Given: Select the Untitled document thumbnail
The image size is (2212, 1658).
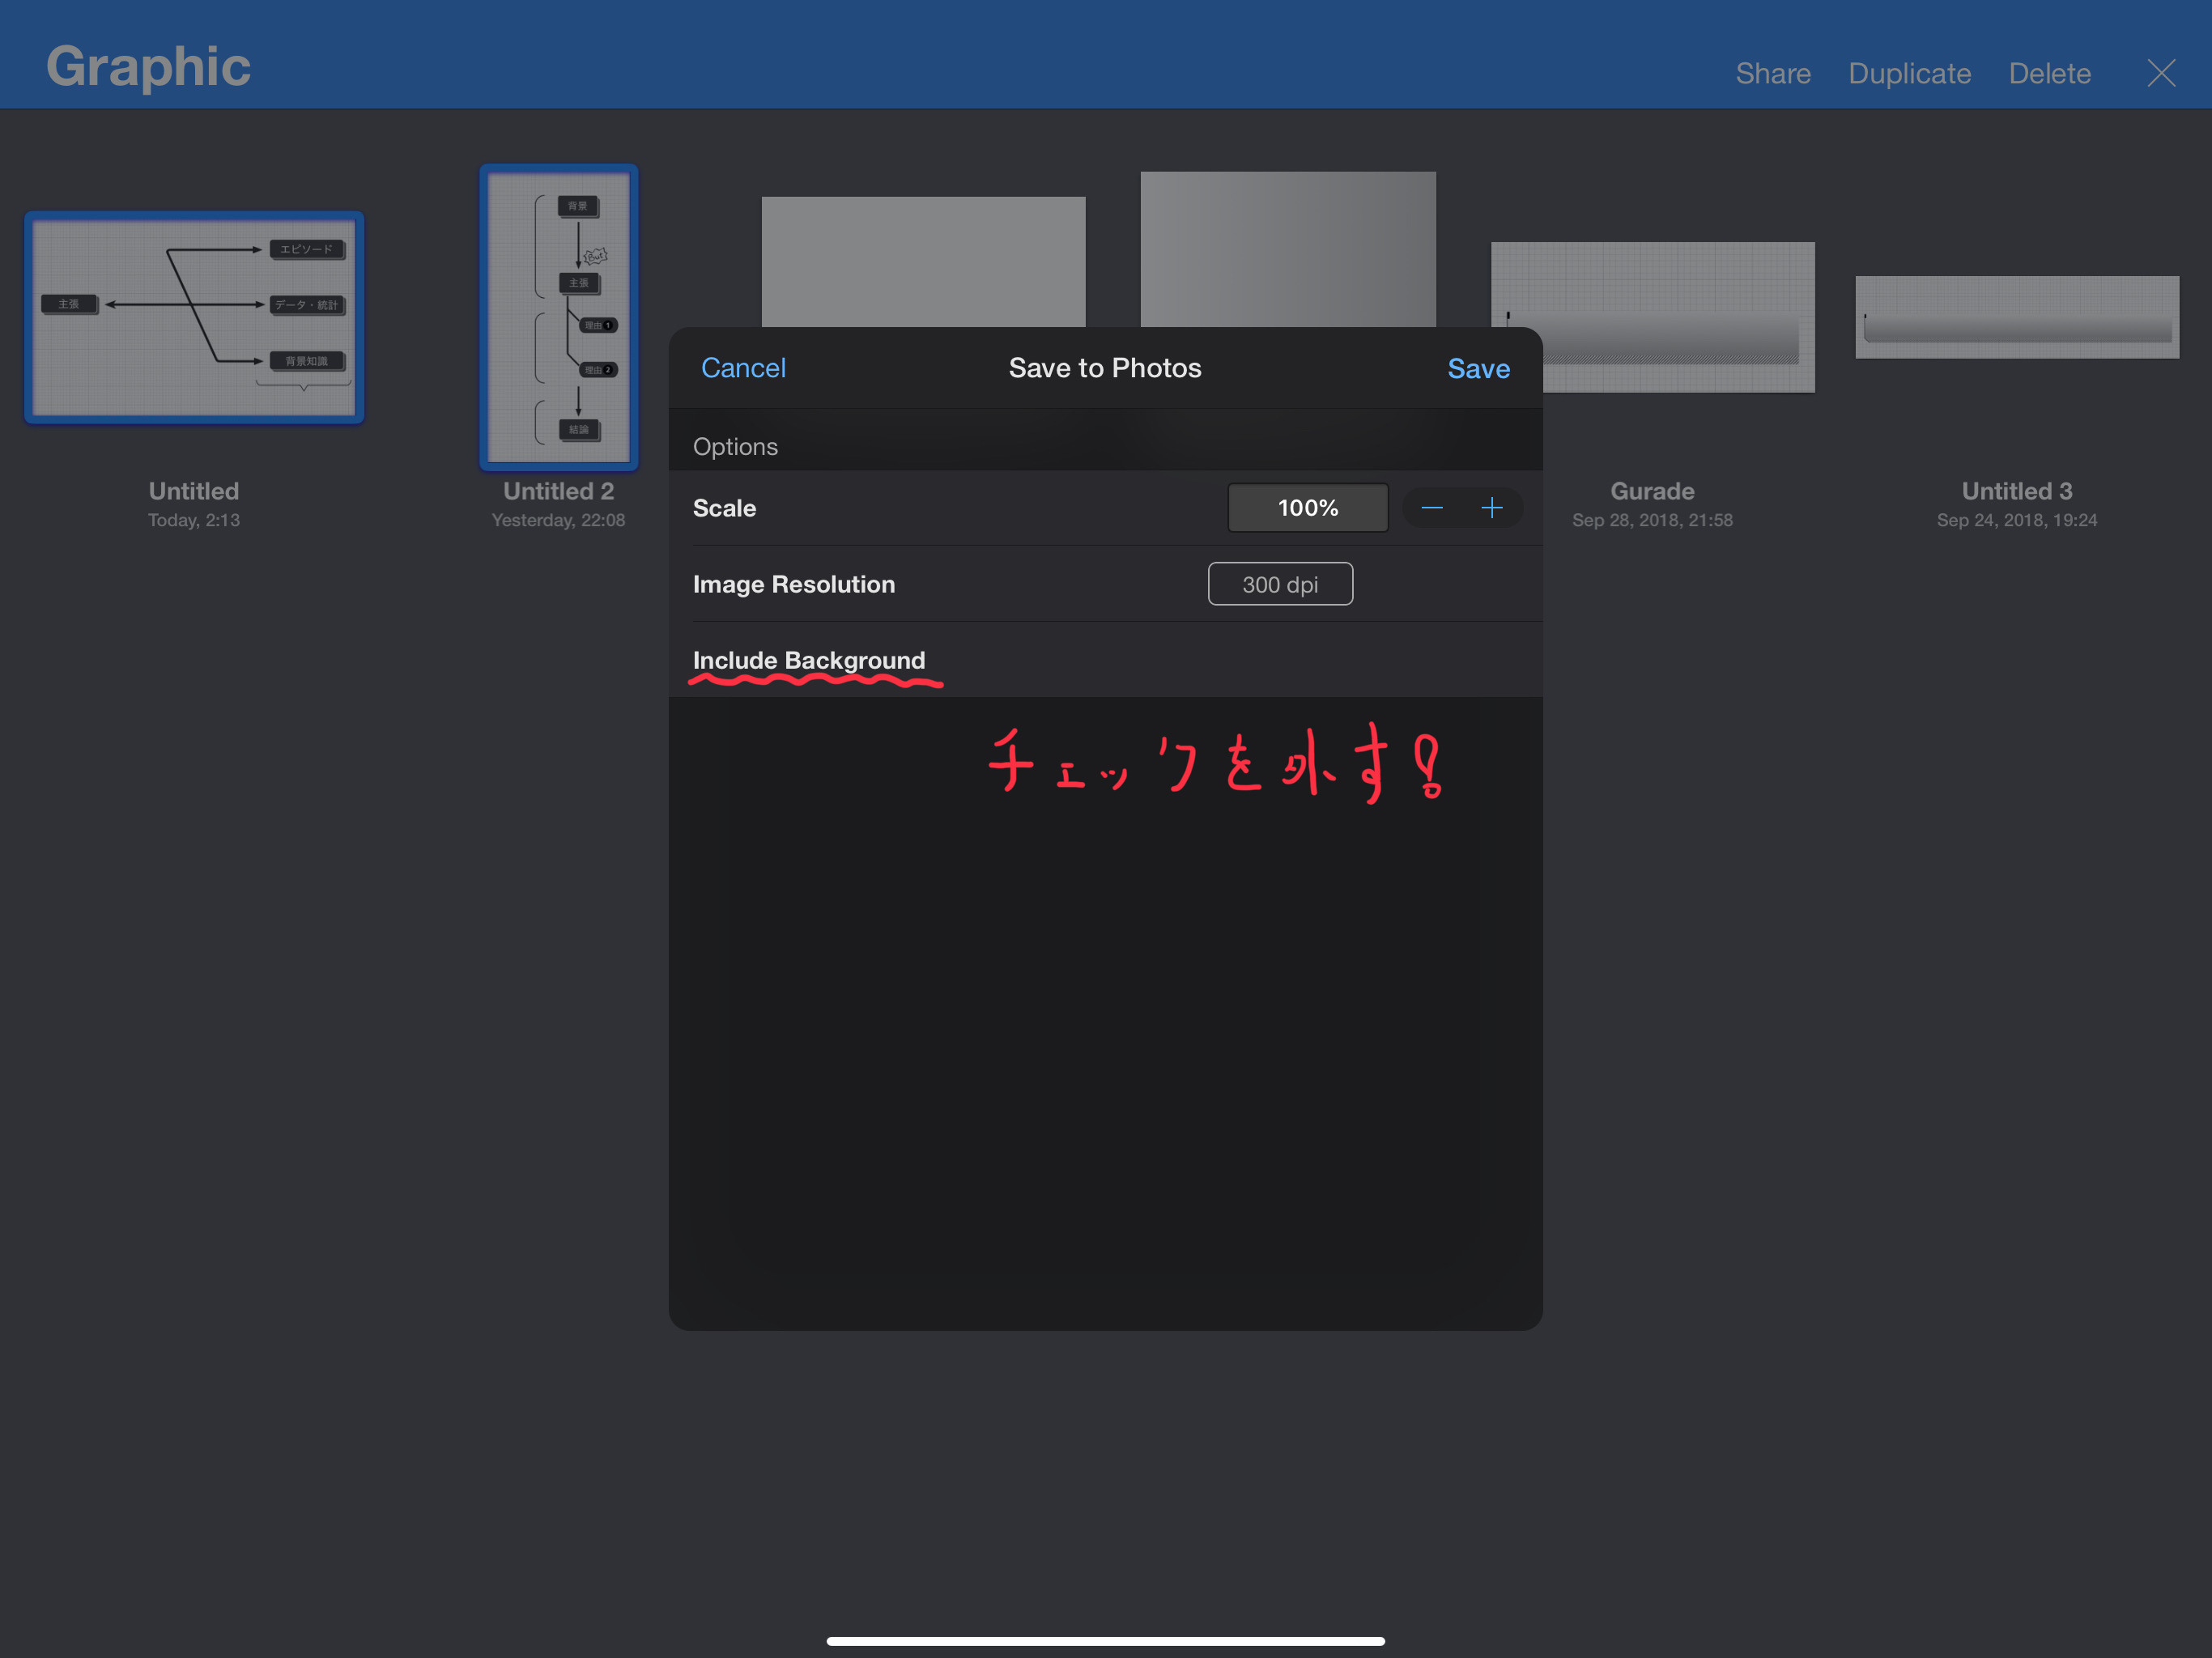Looking at the screenshot, I should [194, 317].
